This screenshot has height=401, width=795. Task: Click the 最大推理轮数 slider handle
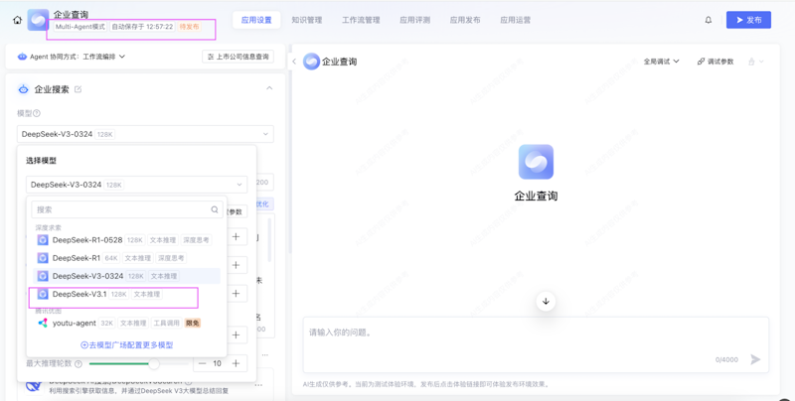click(x=154, y=363)
